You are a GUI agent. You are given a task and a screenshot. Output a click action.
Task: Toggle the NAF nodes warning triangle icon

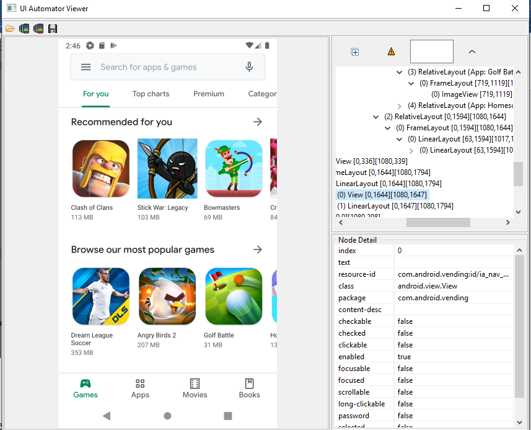click(391, 52)
